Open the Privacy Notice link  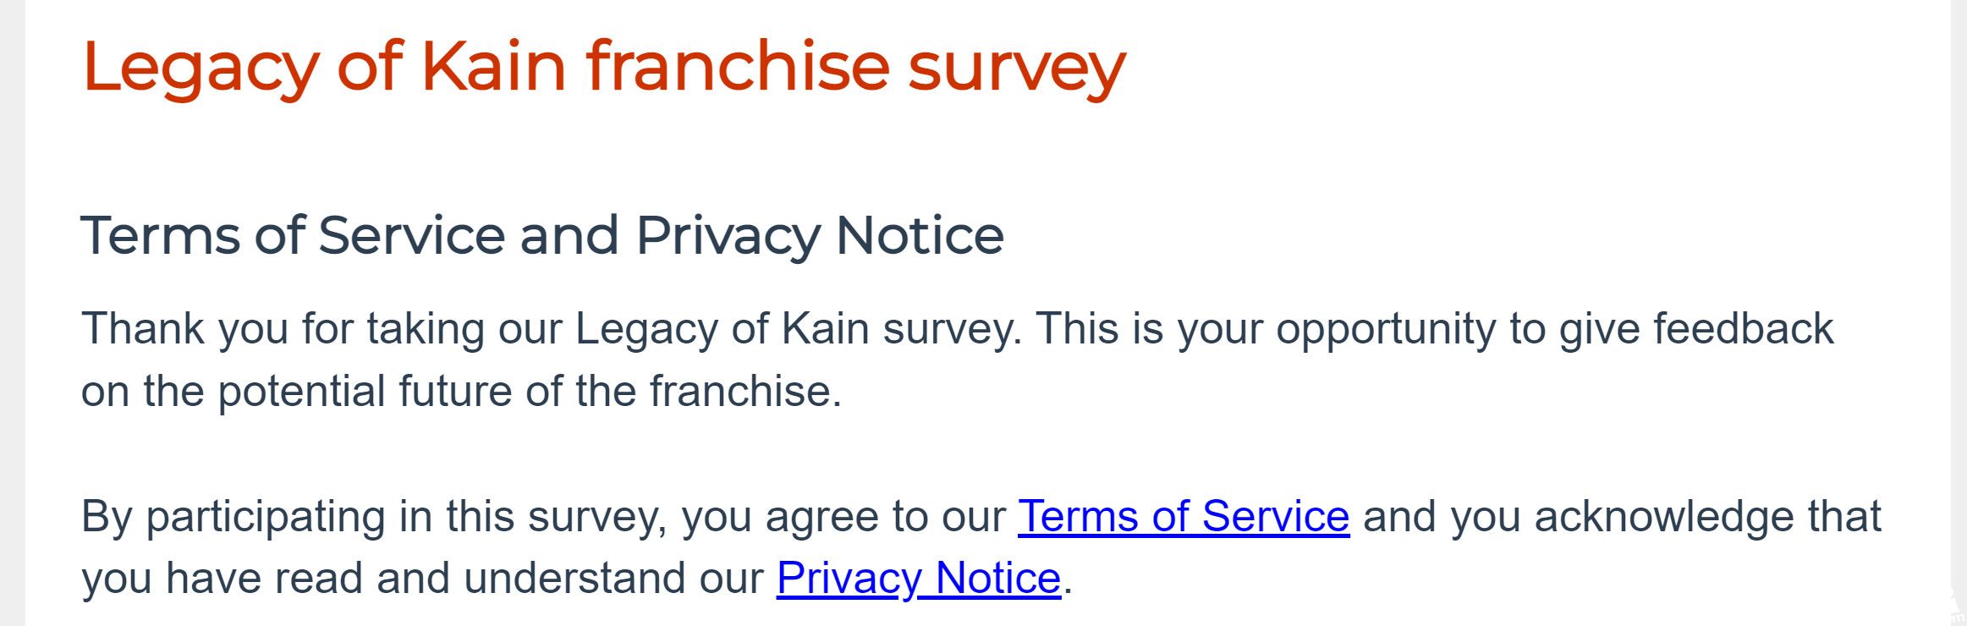point(918,579)
